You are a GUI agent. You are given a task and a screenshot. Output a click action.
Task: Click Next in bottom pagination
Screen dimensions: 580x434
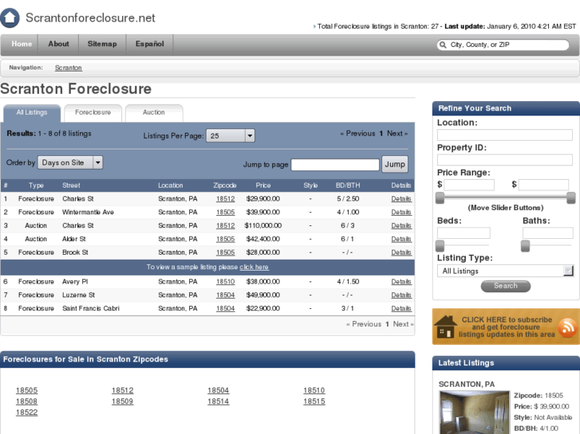coord(402,324)
